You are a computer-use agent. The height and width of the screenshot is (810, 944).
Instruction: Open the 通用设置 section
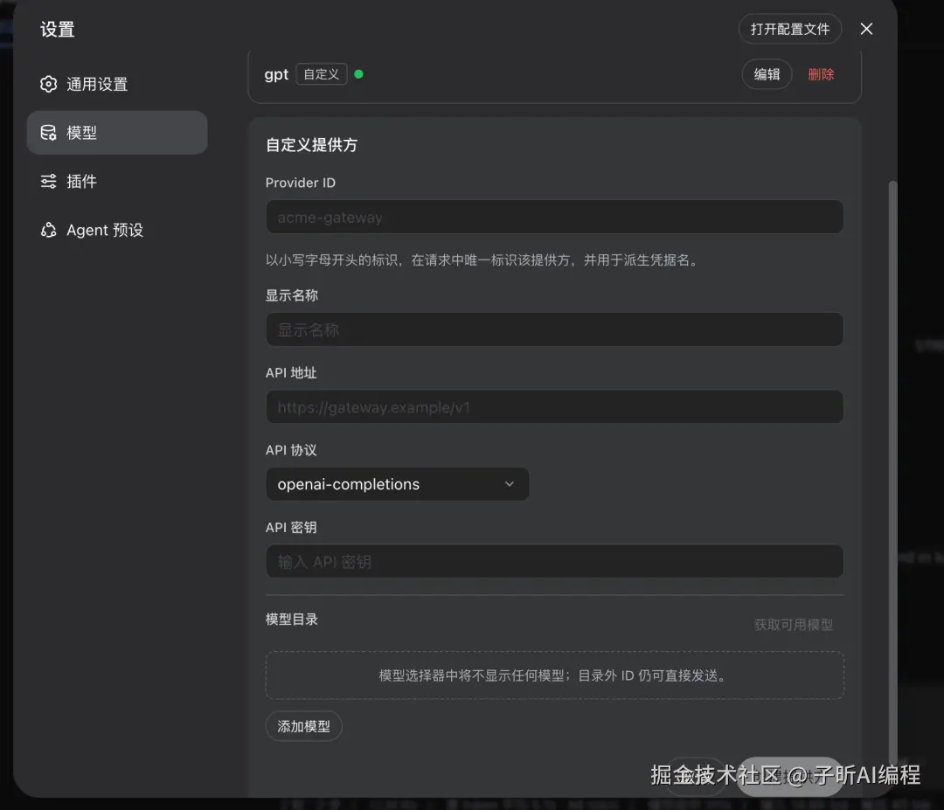coord(117,84)
